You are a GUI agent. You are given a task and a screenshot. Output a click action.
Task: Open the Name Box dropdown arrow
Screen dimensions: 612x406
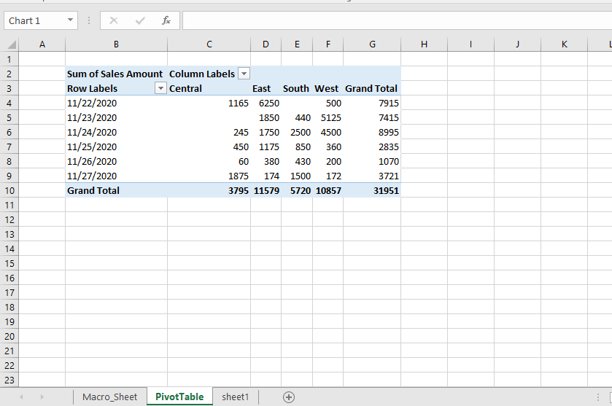point(70,20)
